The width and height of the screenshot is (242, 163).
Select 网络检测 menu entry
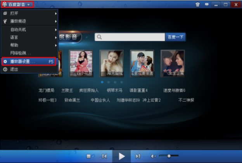pos(29,53)
